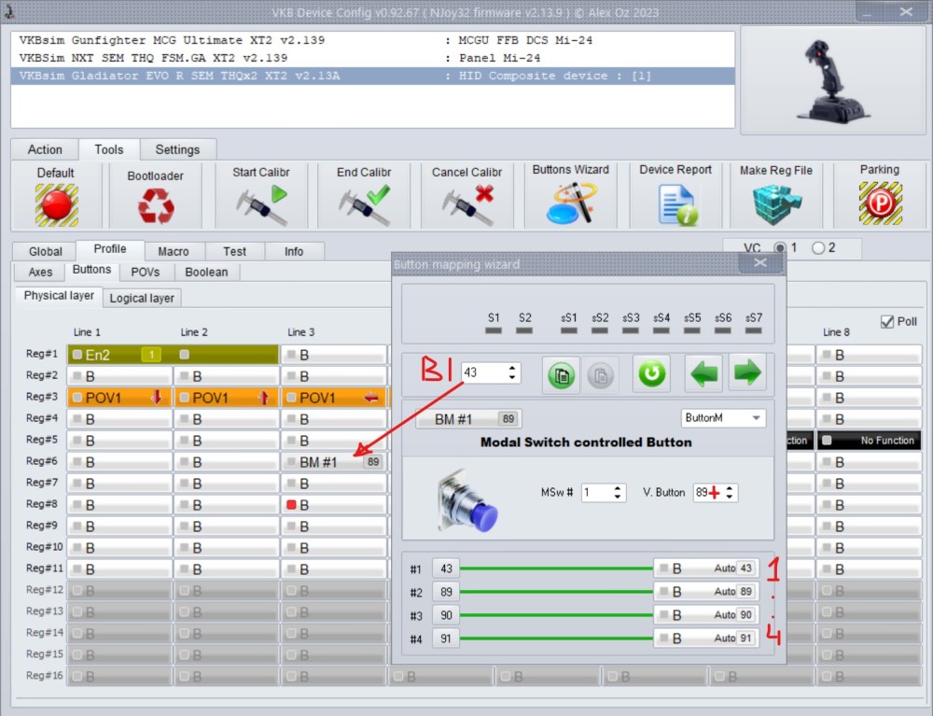The image size is (933, 716).
Task: Click wizard row #1 button 43
Action: tap(446, 569)
